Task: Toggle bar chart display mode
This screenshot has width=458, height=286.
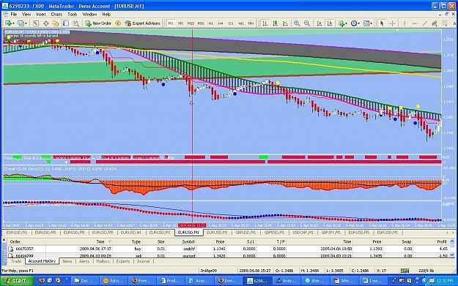Action: [265, 23]
